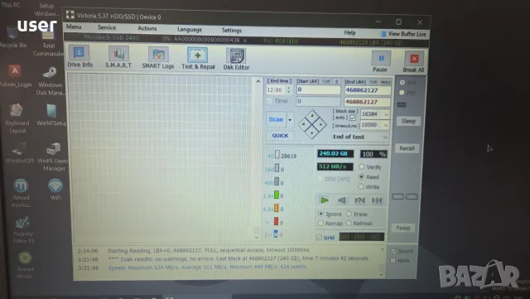Click the Start LBA input field
The width and height of the screenshot is (530, 299).
pos(318,89)
